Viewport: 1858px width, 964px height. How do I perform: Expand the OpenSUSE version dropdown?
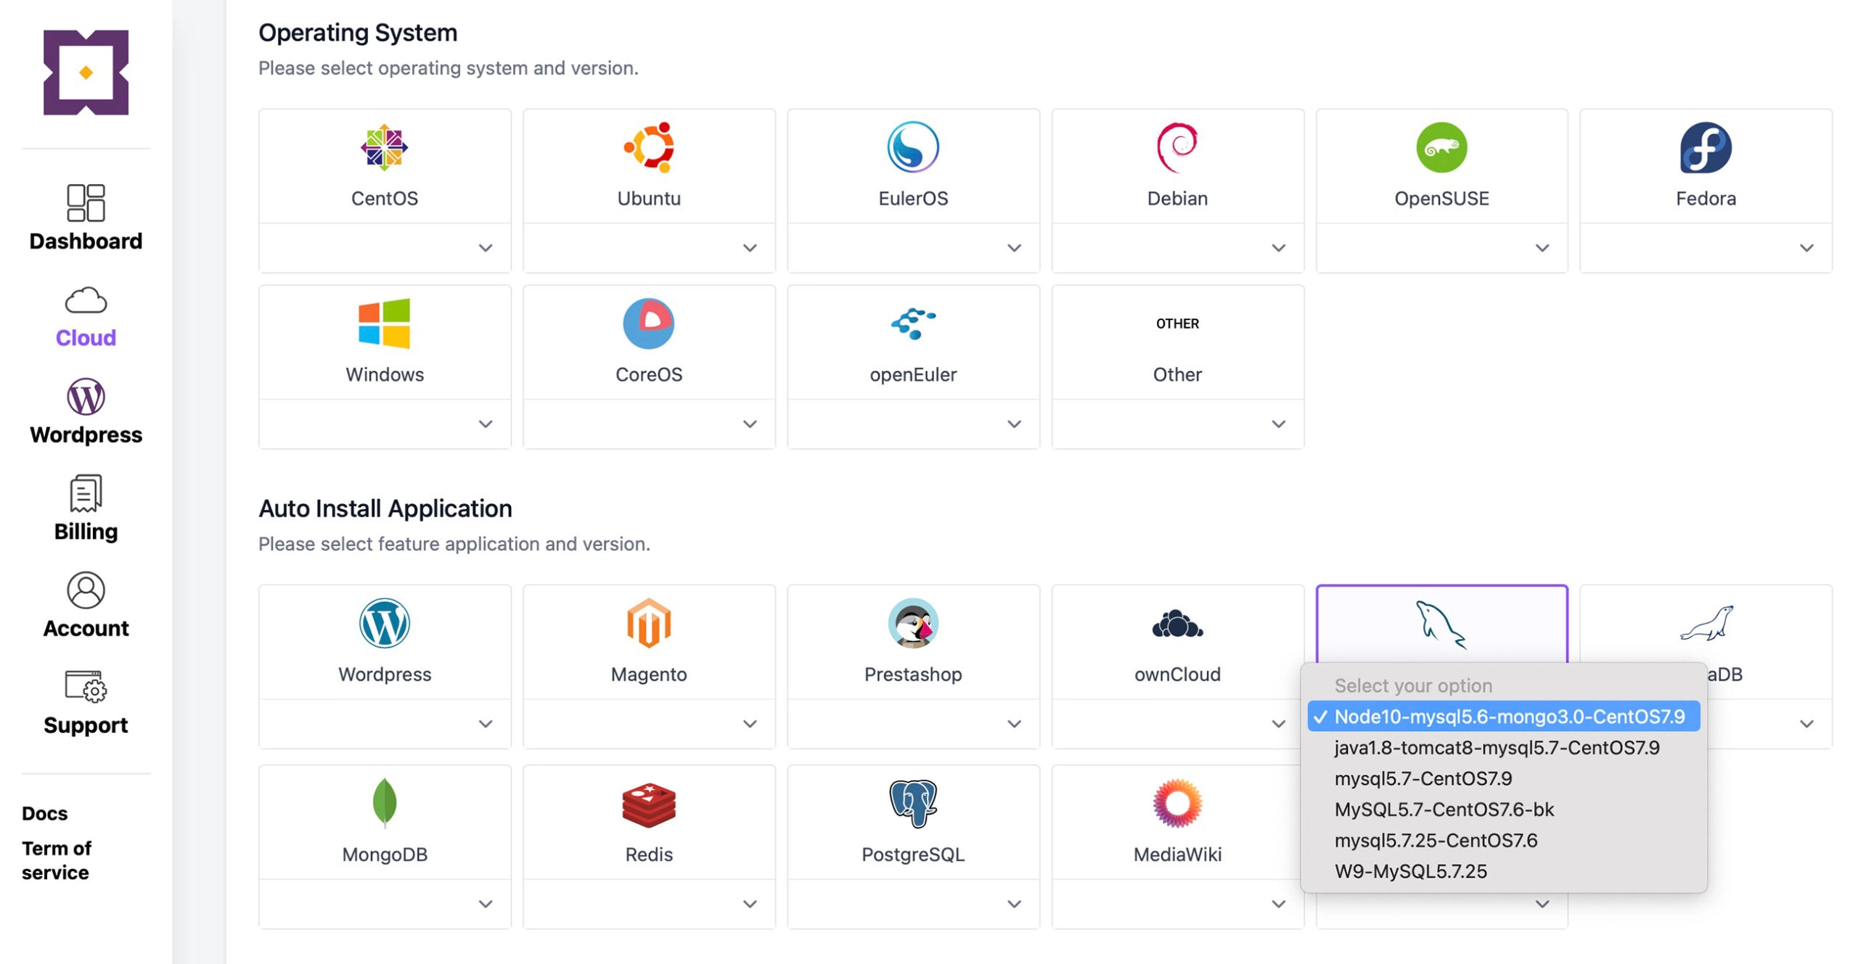(x=1441, y=248)
